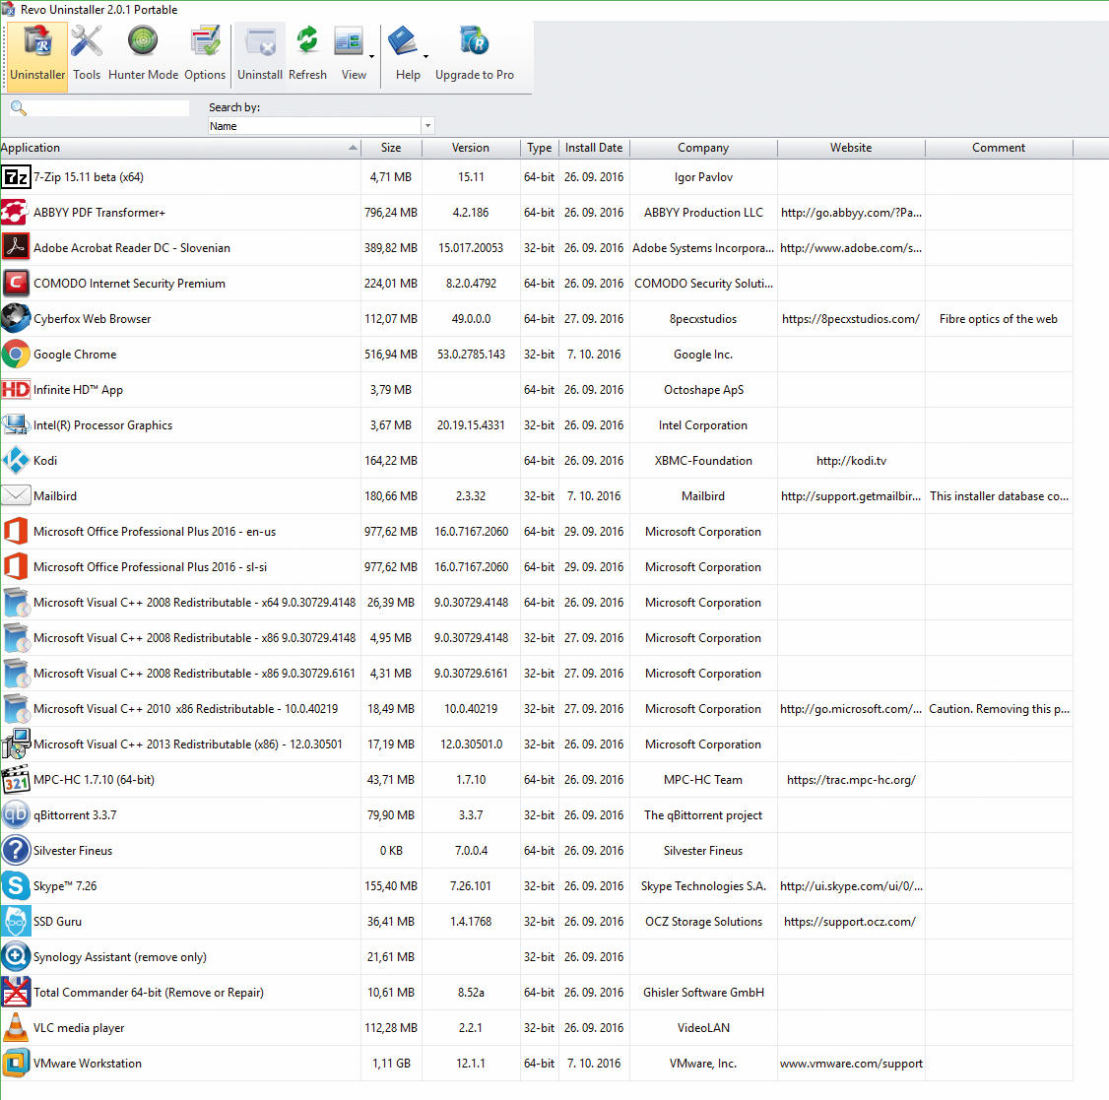This screenshot has height=1100, width=1109.
Task: Select the Infinite HD App icon
Action: click(x=16, y=390)
